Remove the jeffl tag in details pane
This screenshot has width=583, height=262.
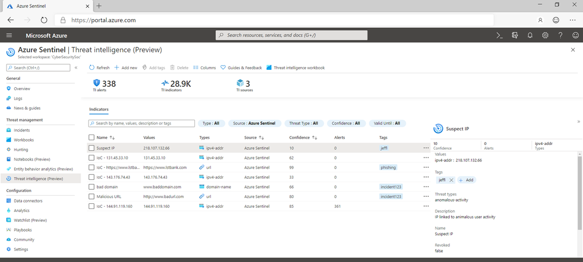pos(451,180)
